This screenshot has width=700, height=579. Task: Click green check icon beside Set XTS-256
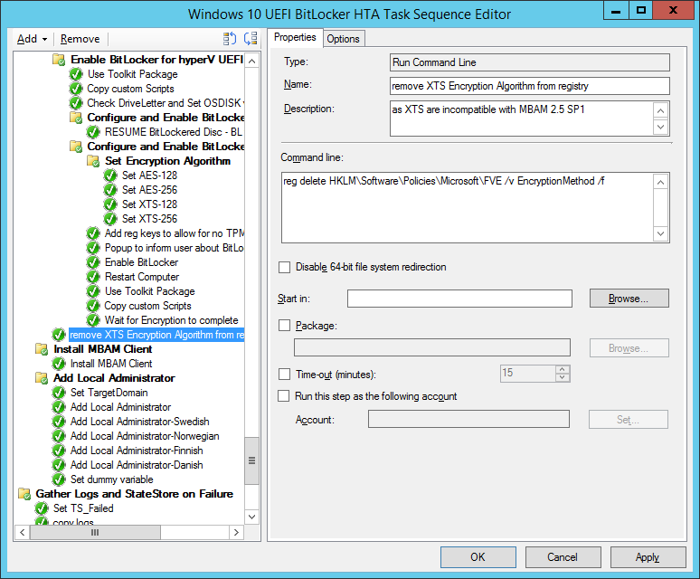point(110,219)
